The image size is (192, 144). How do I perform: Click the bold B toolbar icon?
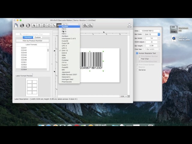(x=28, y=25)
